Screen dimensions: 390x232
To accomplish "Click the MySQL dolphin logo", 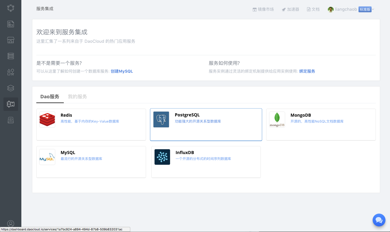I will tap(47, 157).
